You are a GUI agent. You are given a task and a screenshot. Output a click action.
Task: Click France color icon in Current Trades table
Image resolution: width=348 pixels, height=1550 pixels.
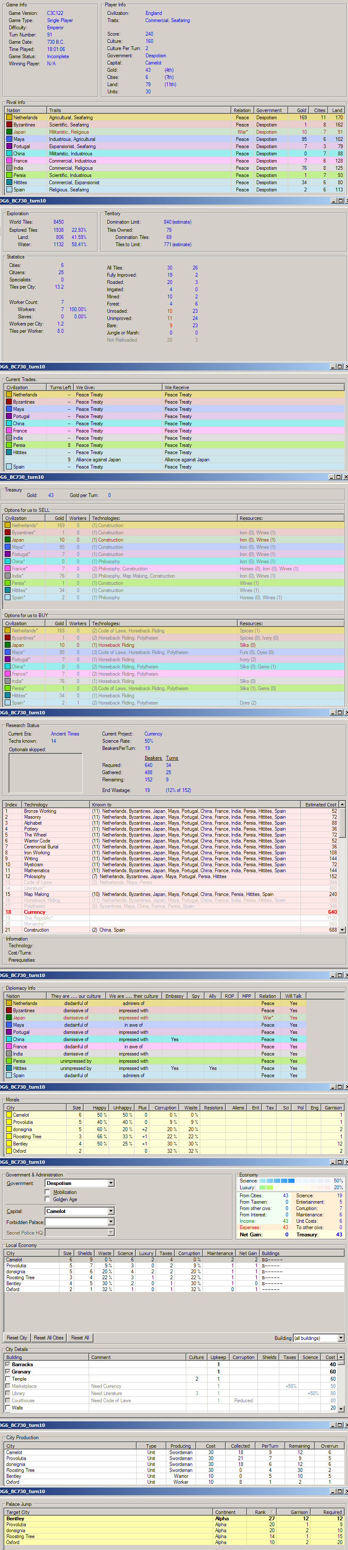pos(9,431)
